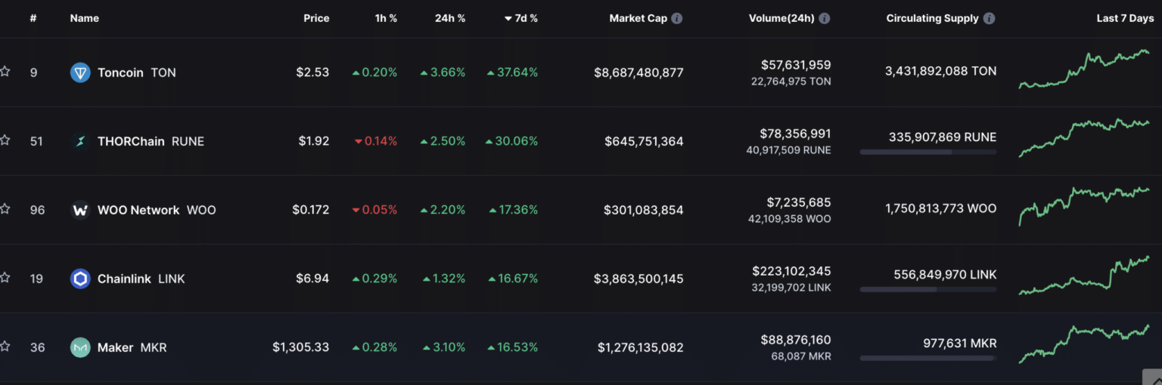1162x385 pixels.
Task: Sort by the 1h % column header
Action: 386,18
